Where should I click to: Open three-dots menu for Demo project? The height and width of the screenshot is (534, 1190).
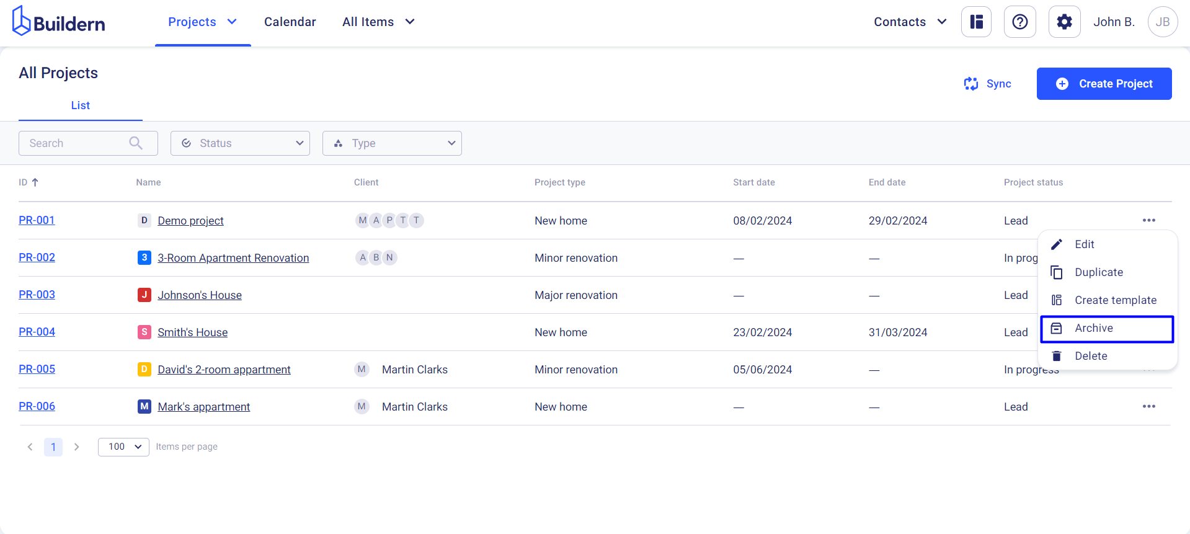click(1149, 220)
